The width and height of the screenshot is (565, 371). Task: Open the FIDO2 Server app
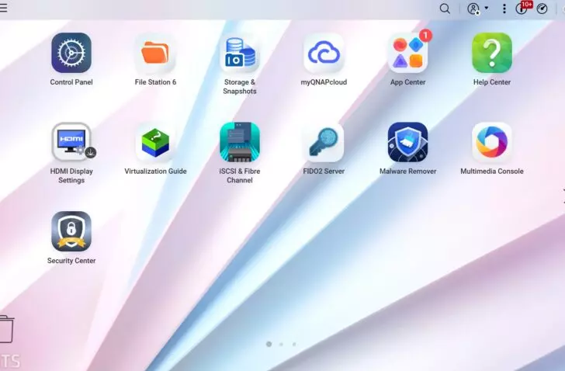pyautogui.click(x=324, y=142)
